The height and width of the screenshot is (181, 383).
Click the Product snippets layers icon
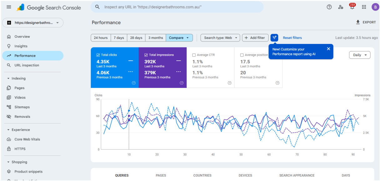point(9,172)
